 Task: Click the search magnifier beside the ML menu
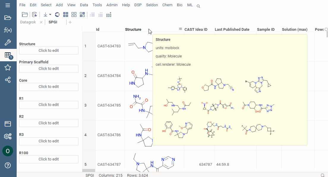point(198,6)
